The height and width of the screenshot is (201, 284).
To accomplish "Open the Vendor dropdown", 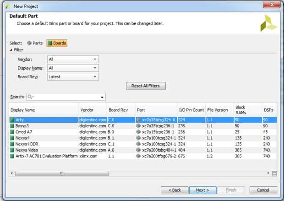I will point(73,60).
